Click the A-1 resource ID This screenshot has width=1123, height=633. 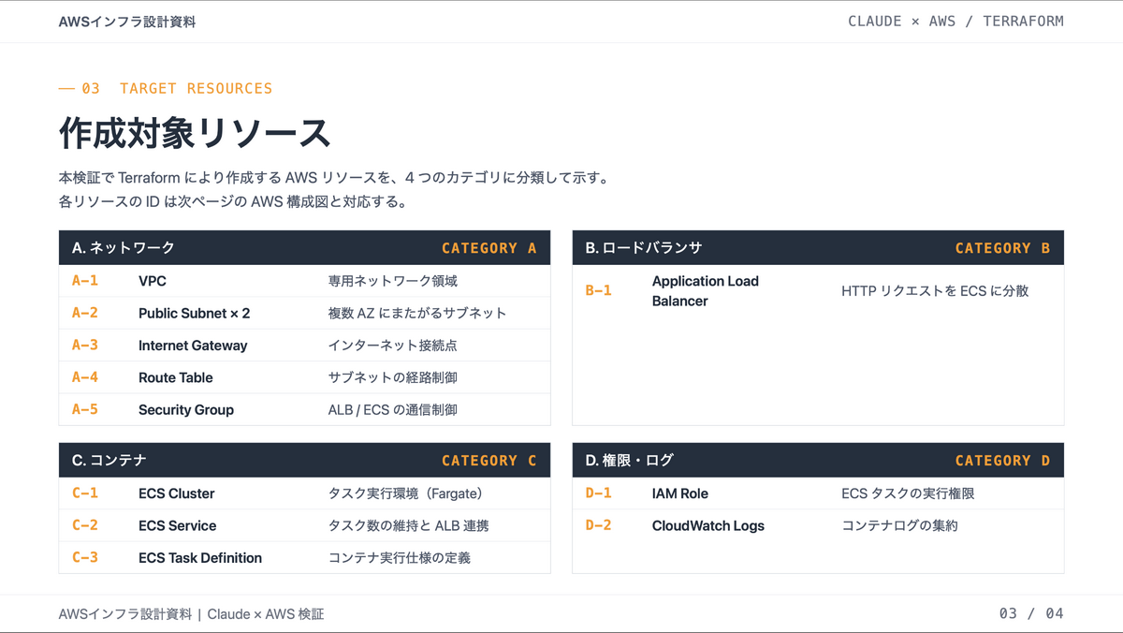(x=85, y=281)
